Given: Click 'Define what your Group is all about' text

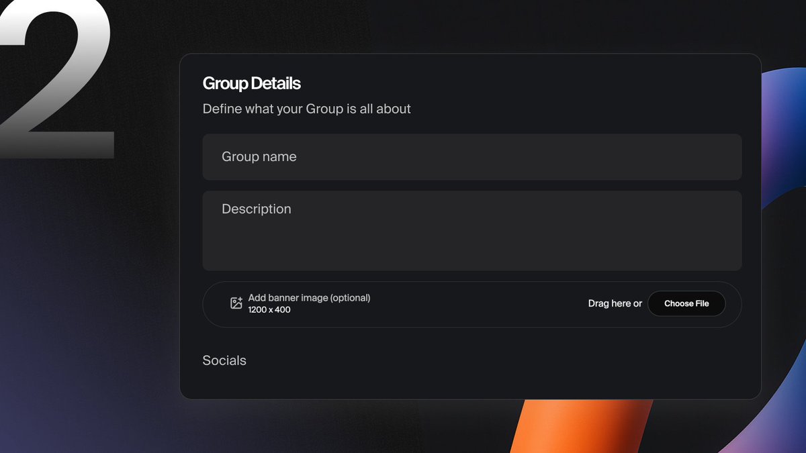Looking at the screenshot, I should (x=306, y=109).
